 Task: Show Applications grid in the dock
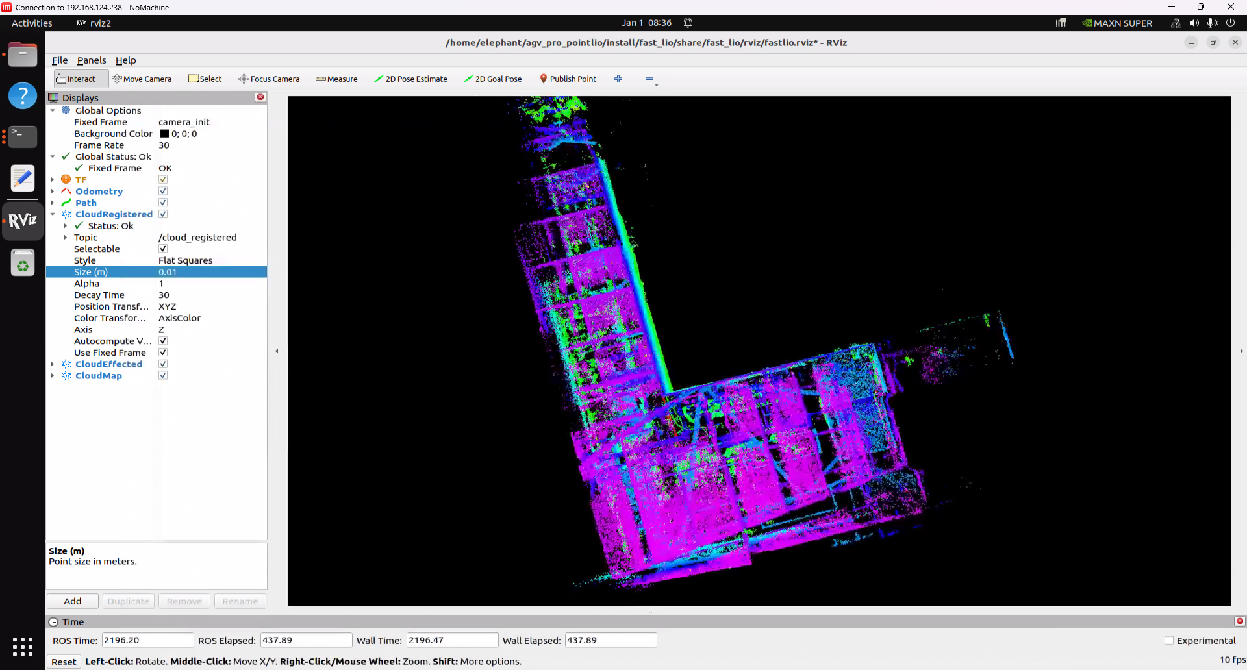click(x=23, y=647)
